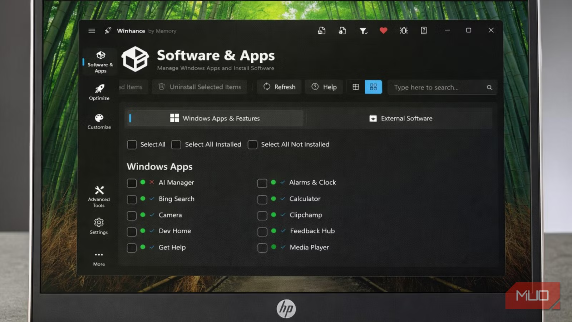
Task: Tick the Select All checkbox
Action: [x=132, y=145]
